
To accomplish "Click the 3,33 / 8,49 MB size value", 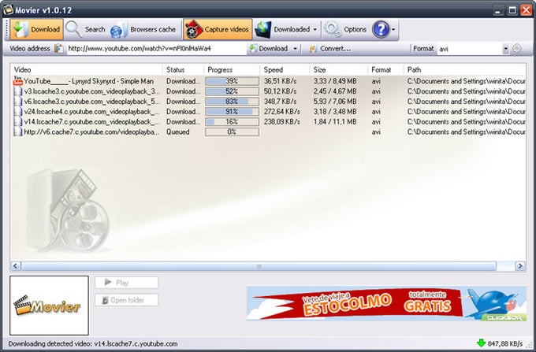I will click(335, 81).
